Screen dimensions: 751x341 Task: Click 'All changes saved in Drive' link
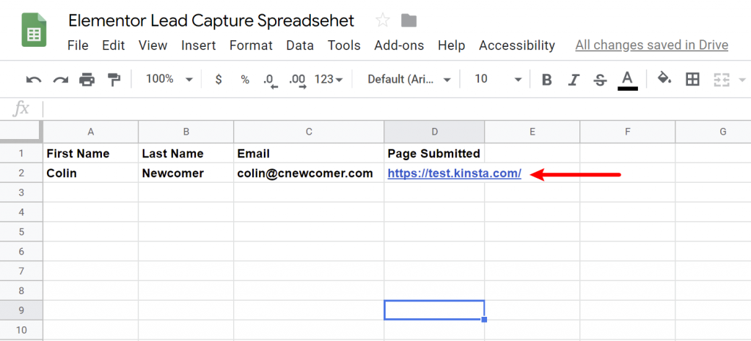pos(651,45)
